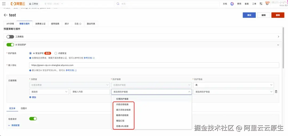This screenshot has height=136, width=288.
Task: Choose 模型幻觉 from the list
Action: pyautogui.click(x=151, y=121)
